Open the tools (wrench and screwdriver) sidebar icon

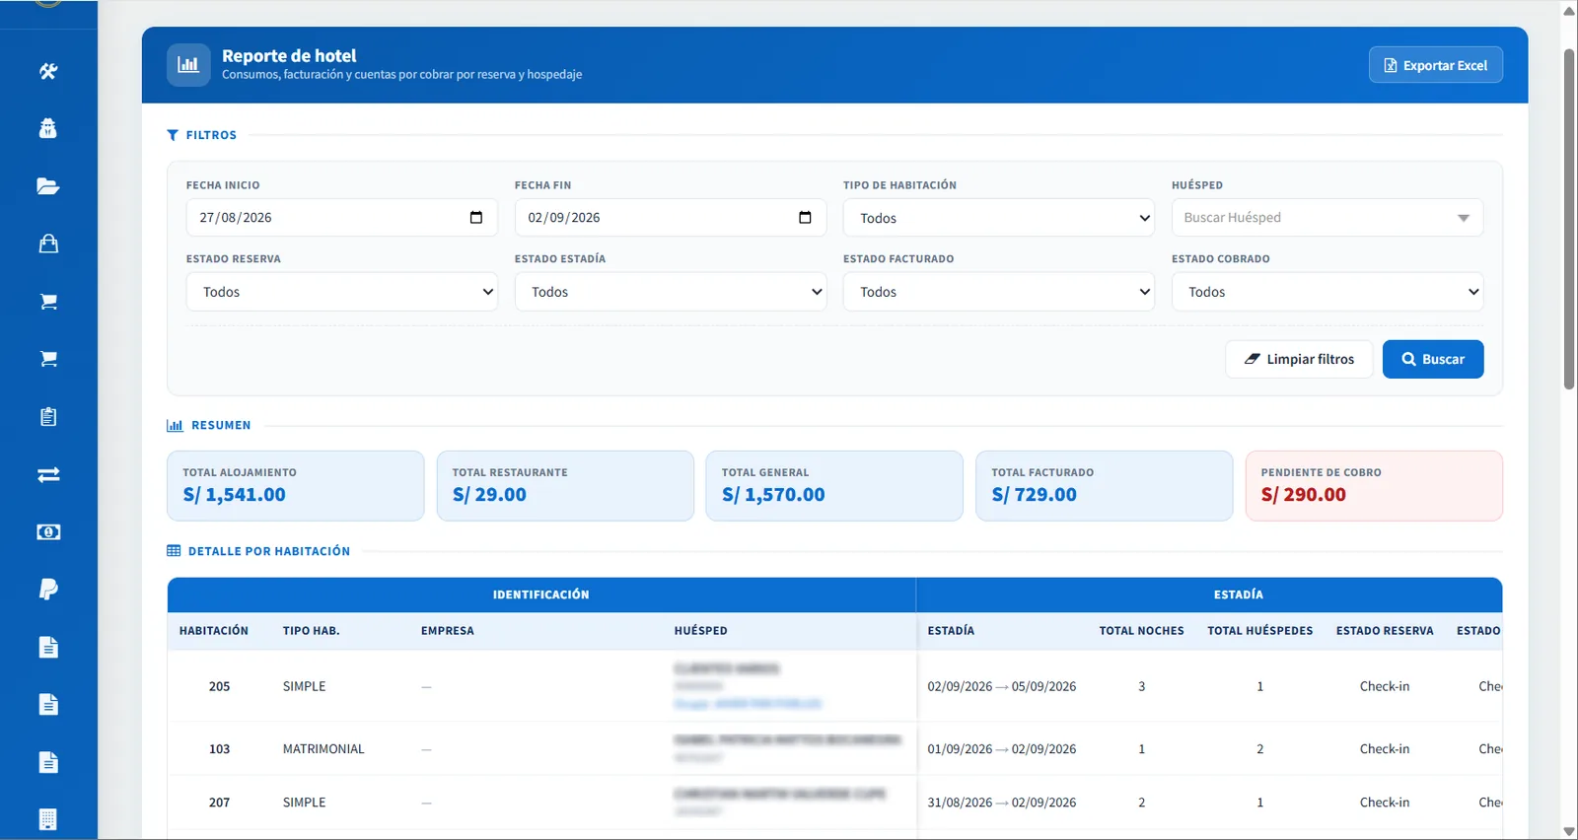pos(48,71)
